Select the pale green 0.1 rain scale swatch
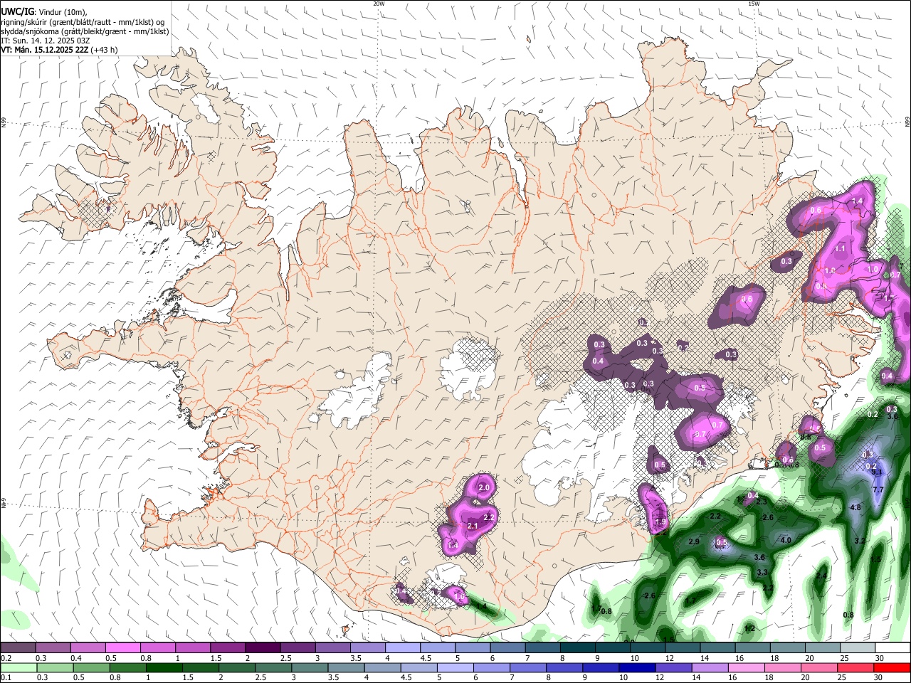This screenshot has width=911, height=683. pos(18,667)
